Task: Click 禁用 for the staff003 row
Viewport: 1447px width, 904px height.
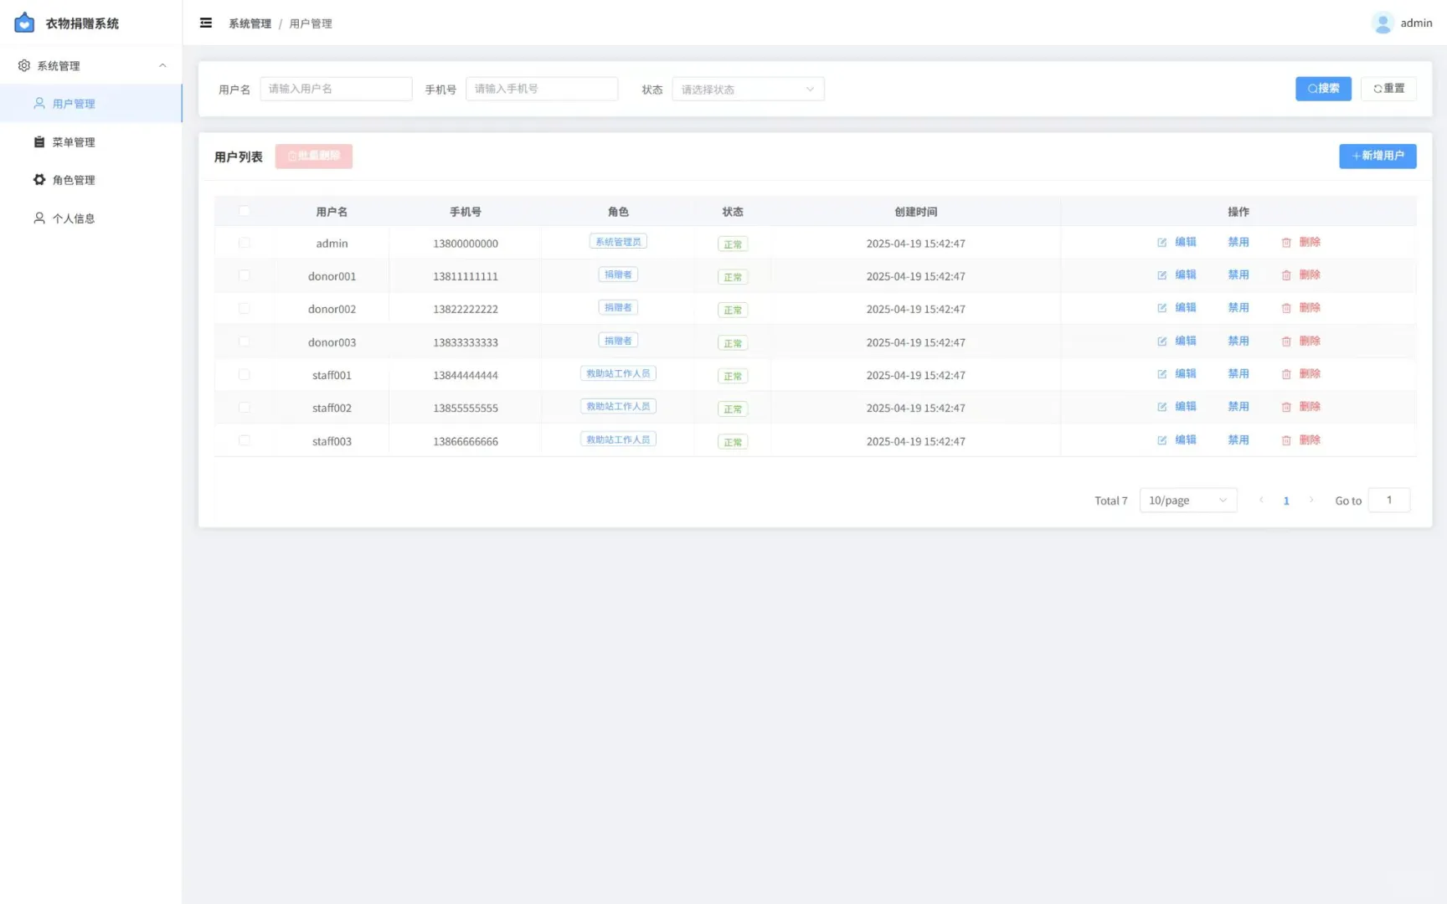Action: (1238, 439)
